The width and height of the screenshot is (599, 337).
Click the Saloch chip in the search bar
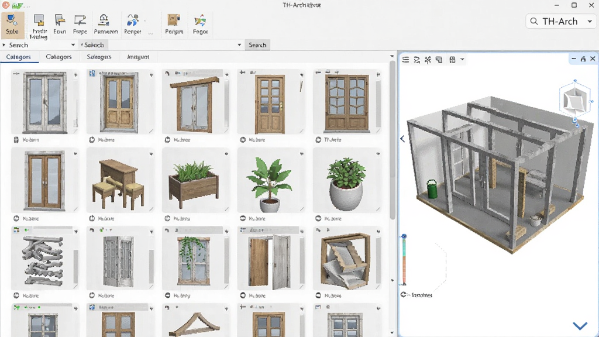(92, 45)
